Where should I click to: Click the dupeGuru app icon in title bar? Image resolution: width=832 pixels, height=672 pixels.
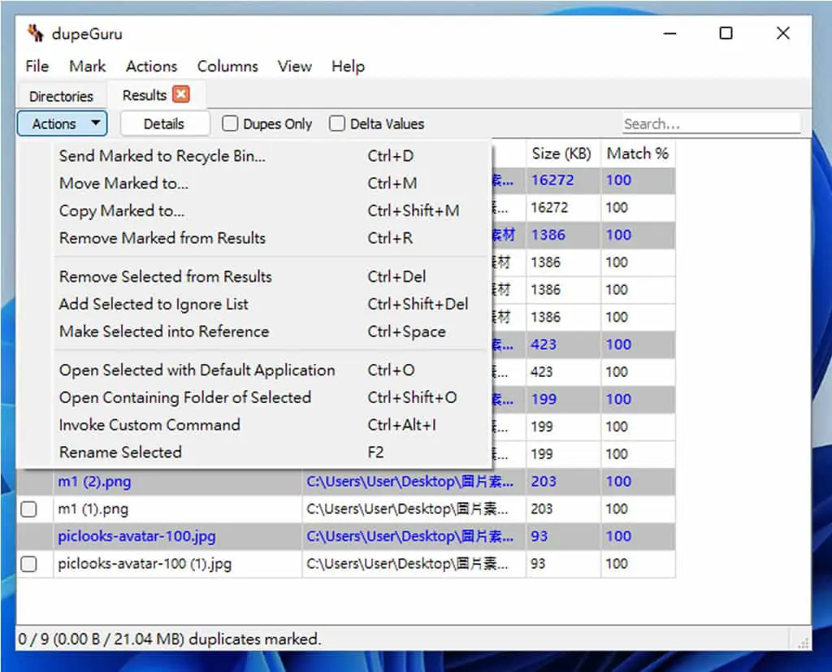coord(36,33)
